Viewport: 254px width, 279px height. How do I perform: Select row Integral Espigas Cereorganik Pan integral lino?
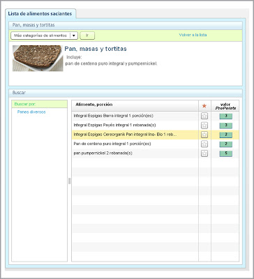pyautogui.click(x=156, y=135)
